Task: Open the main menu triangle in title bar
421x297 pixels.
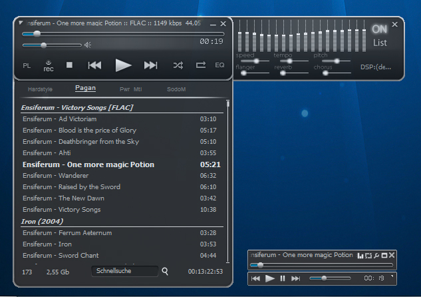Action: [21, 23]
